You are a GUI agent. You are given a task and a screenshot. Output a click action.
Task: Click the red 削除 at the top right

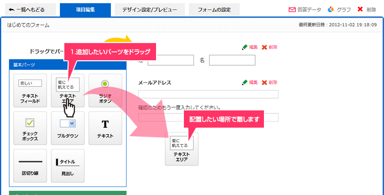click(x=367, y=10)
